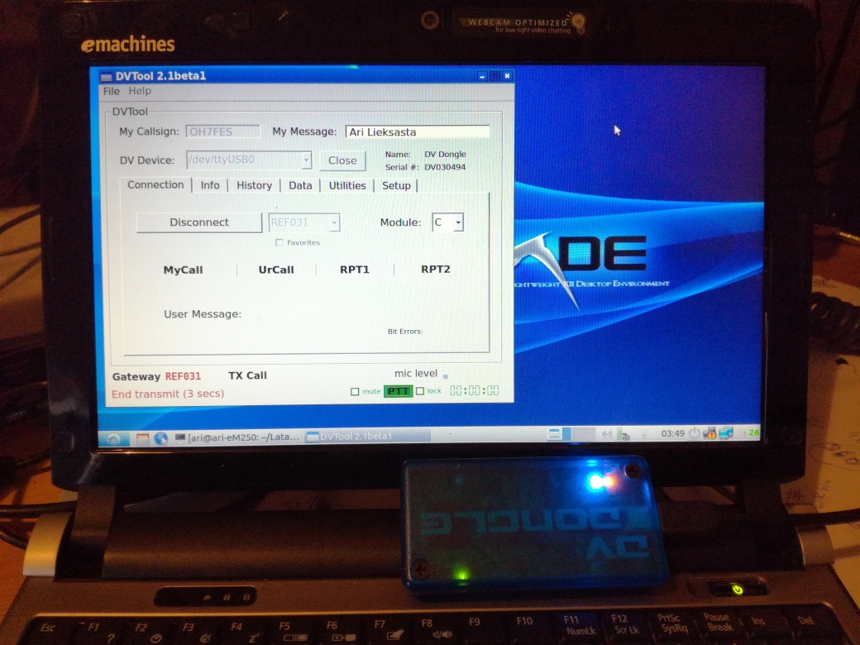Edit the My Message field
Screen dimensions: 860x645
[x=418, y=131]
